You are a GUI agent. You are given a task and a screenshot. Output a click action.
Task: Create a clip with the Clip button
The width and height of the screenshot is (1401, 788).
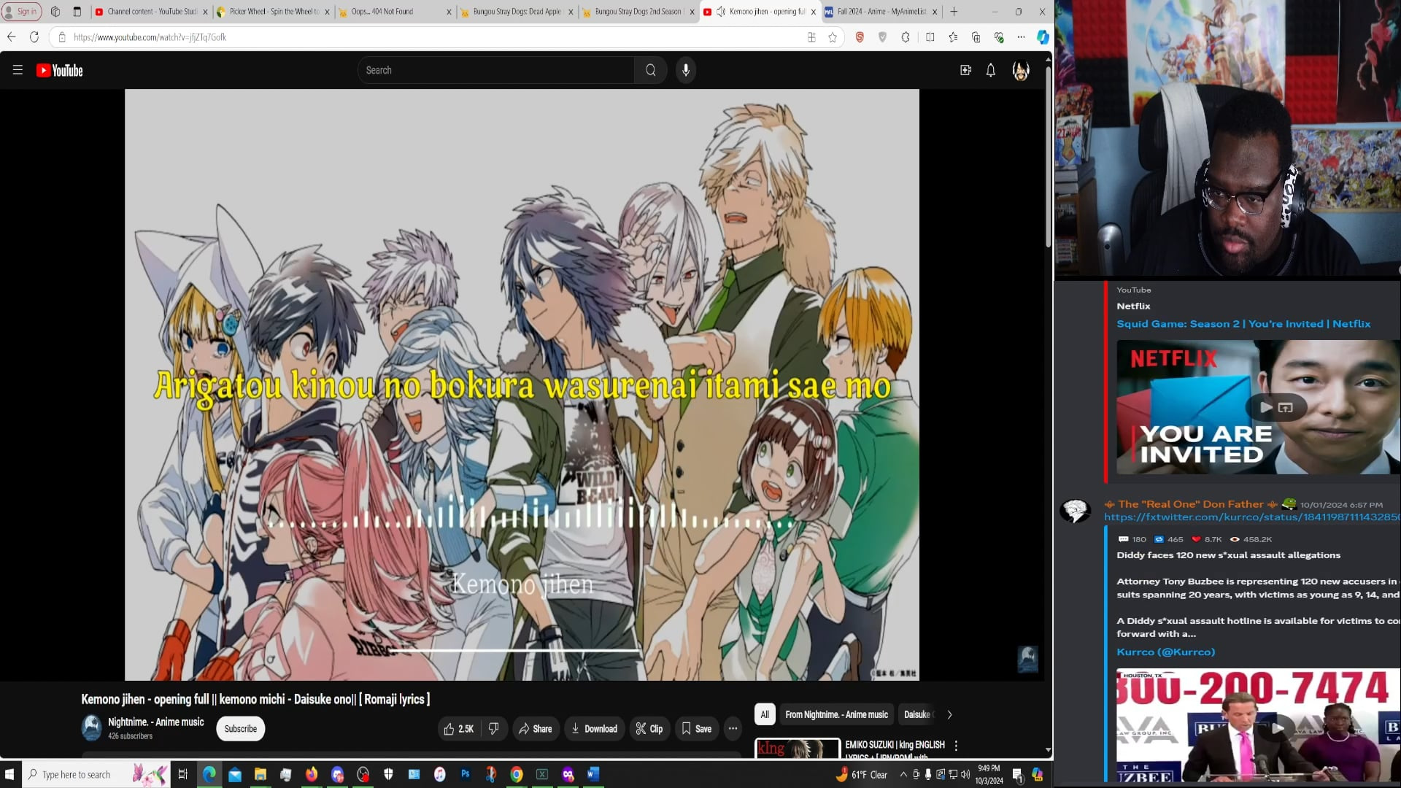(x=649, y=728)
